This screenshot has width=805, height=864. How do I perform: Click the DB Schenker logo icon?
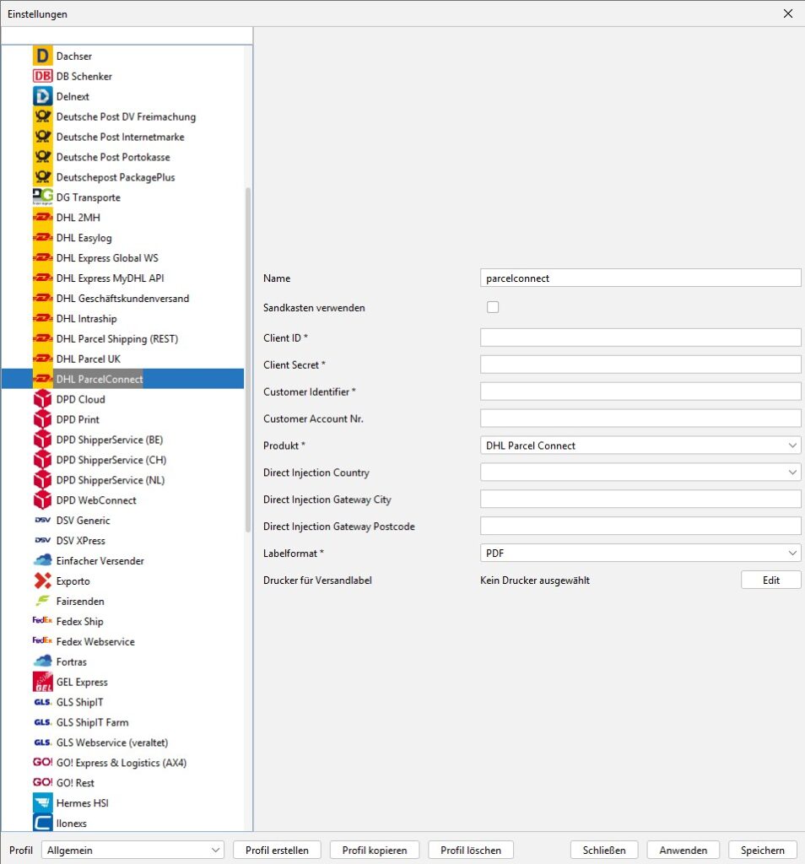click(x=42, y=77)
